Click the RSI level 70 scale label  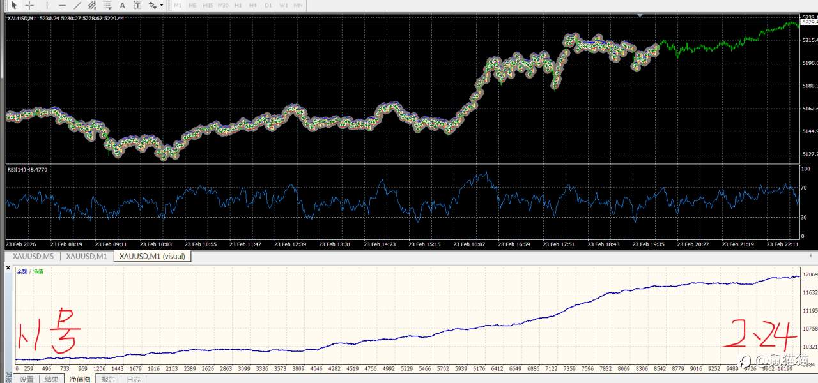click(x=805, y=189)
